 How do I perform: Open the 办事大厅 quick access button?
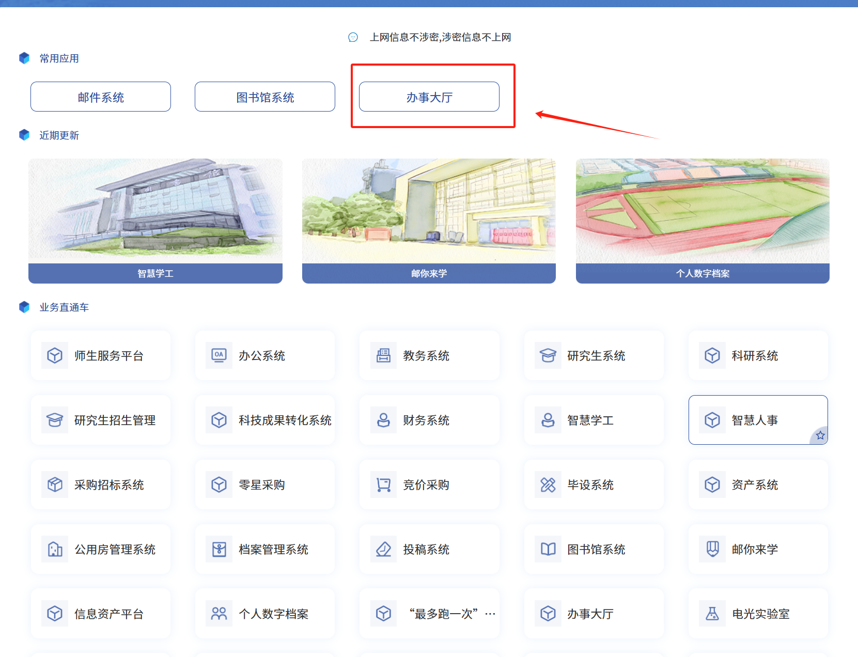point(429,97)
